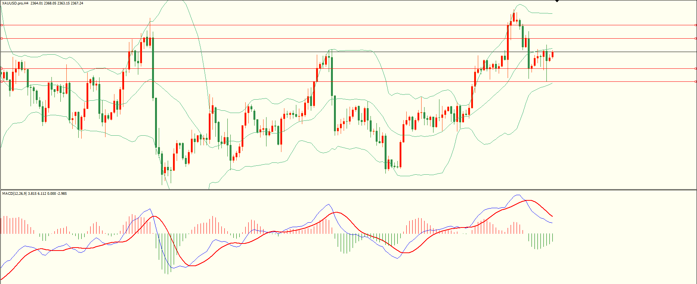Select left handle of lowest red line
Viewport: 697px width, 284px height.
click(x=1, y=81)
